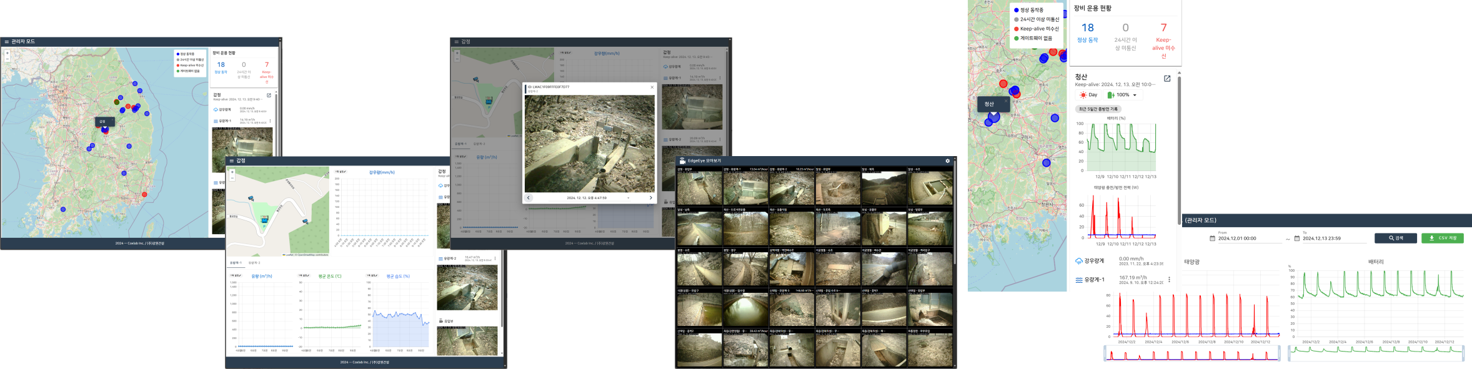The image size is (1472, 369).
Task: Click calendar icon beside To date field
Action: pos(1297,239)
